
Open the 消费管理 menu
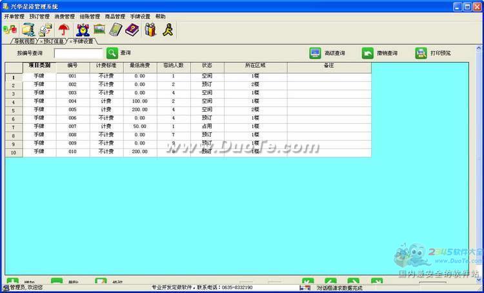65,17
